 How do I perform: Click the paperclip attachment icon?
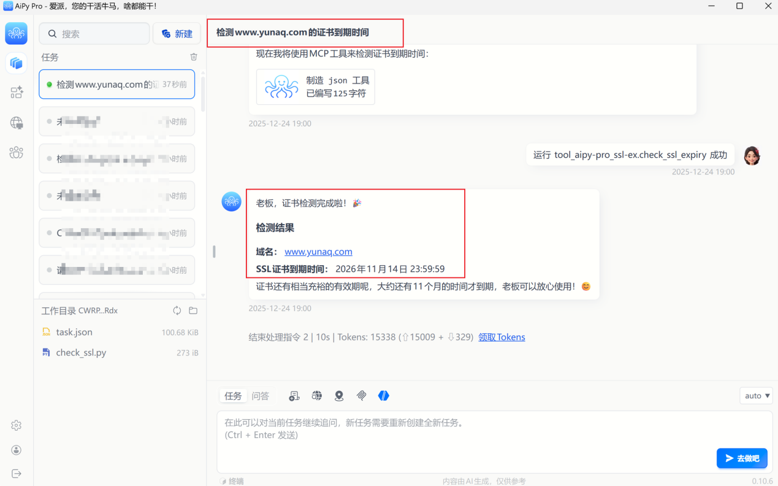(362, 396)
